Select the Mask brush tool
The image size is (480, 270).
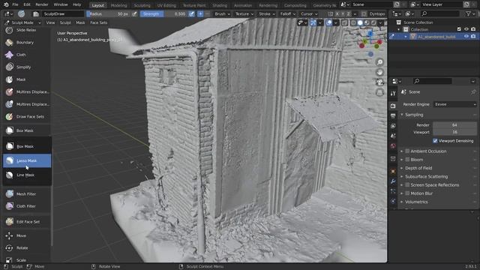click(26, 79)
